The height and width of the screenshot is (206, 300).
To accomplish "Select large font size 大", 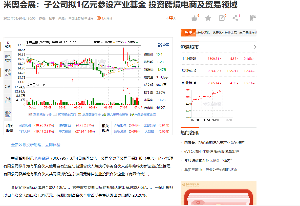I will coord(175,18).
